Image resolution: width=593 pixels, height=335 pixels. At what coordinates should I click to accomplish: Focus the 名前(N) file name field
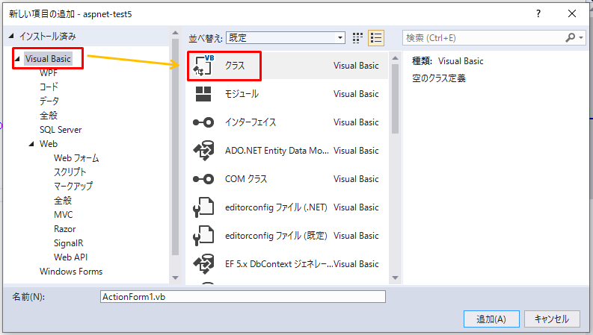tap(243, 297)
